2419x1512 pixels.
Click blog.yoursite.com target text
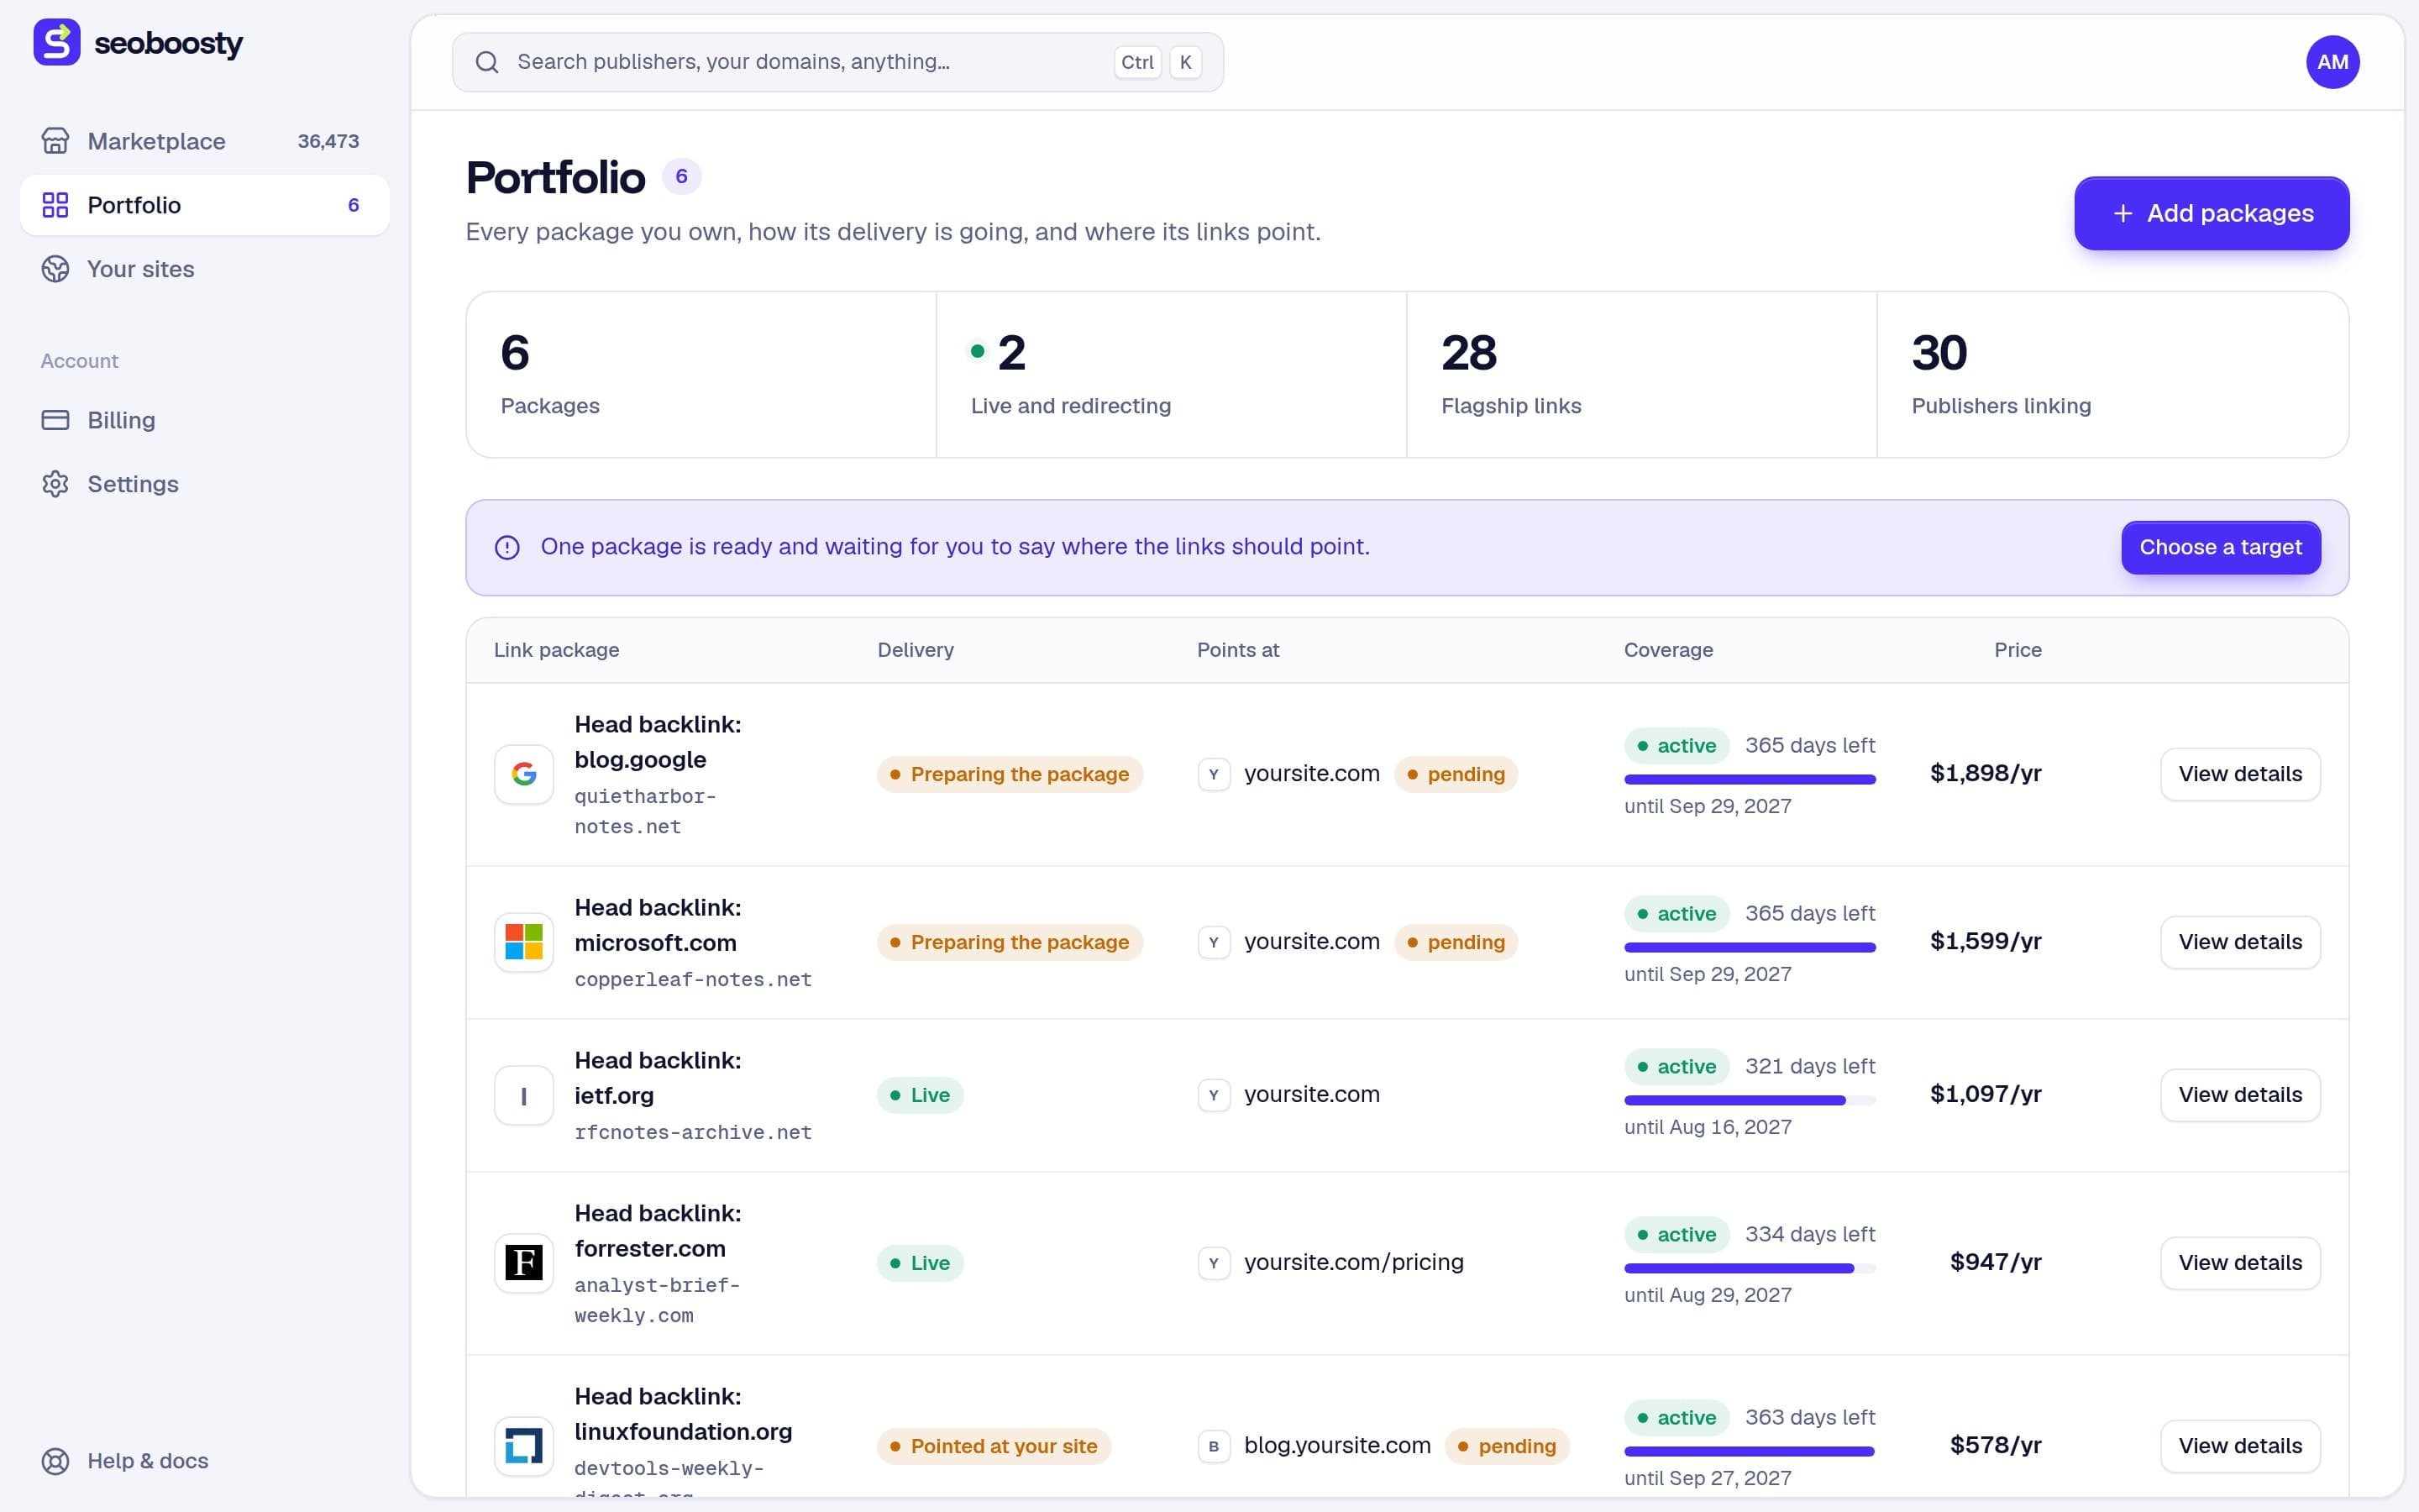point(1336,1445)
